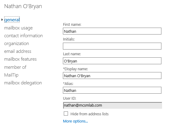Viewport: 171px width, 127px height.
Task: Click the greyed User ID field
Action: click(x=113, y=105)
